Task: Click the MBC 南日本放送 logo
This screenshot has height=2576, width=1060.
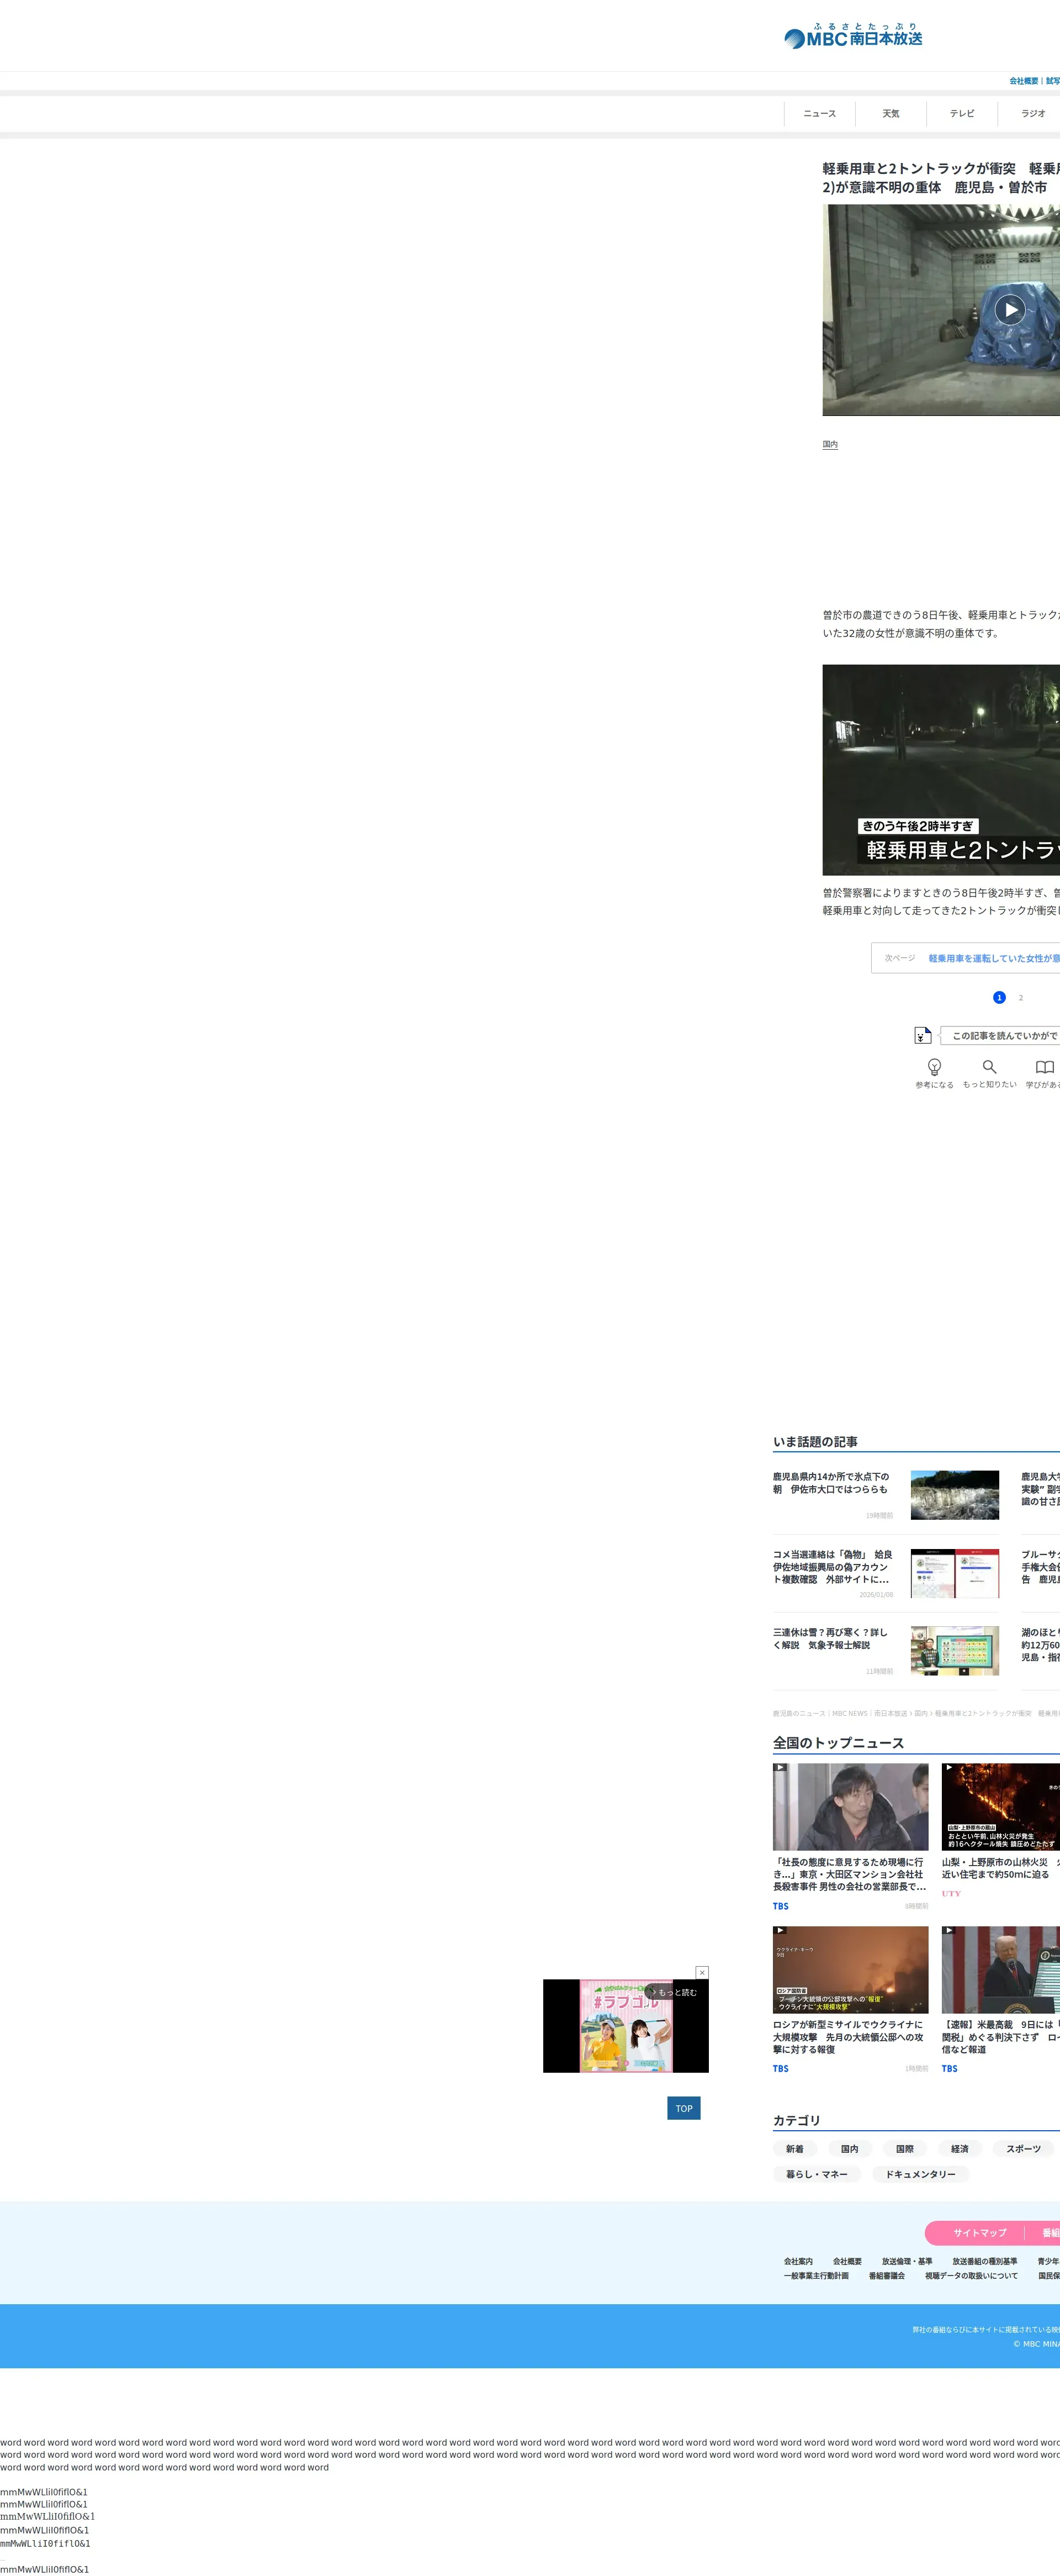Action: 853,37
